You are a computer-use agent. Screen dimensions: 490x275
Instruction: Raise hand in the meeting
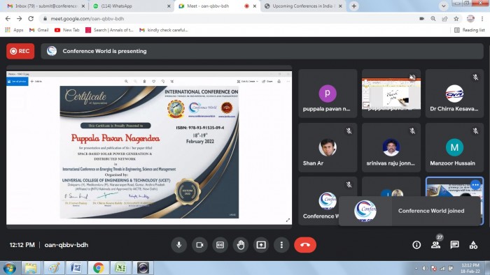[241, 245]
